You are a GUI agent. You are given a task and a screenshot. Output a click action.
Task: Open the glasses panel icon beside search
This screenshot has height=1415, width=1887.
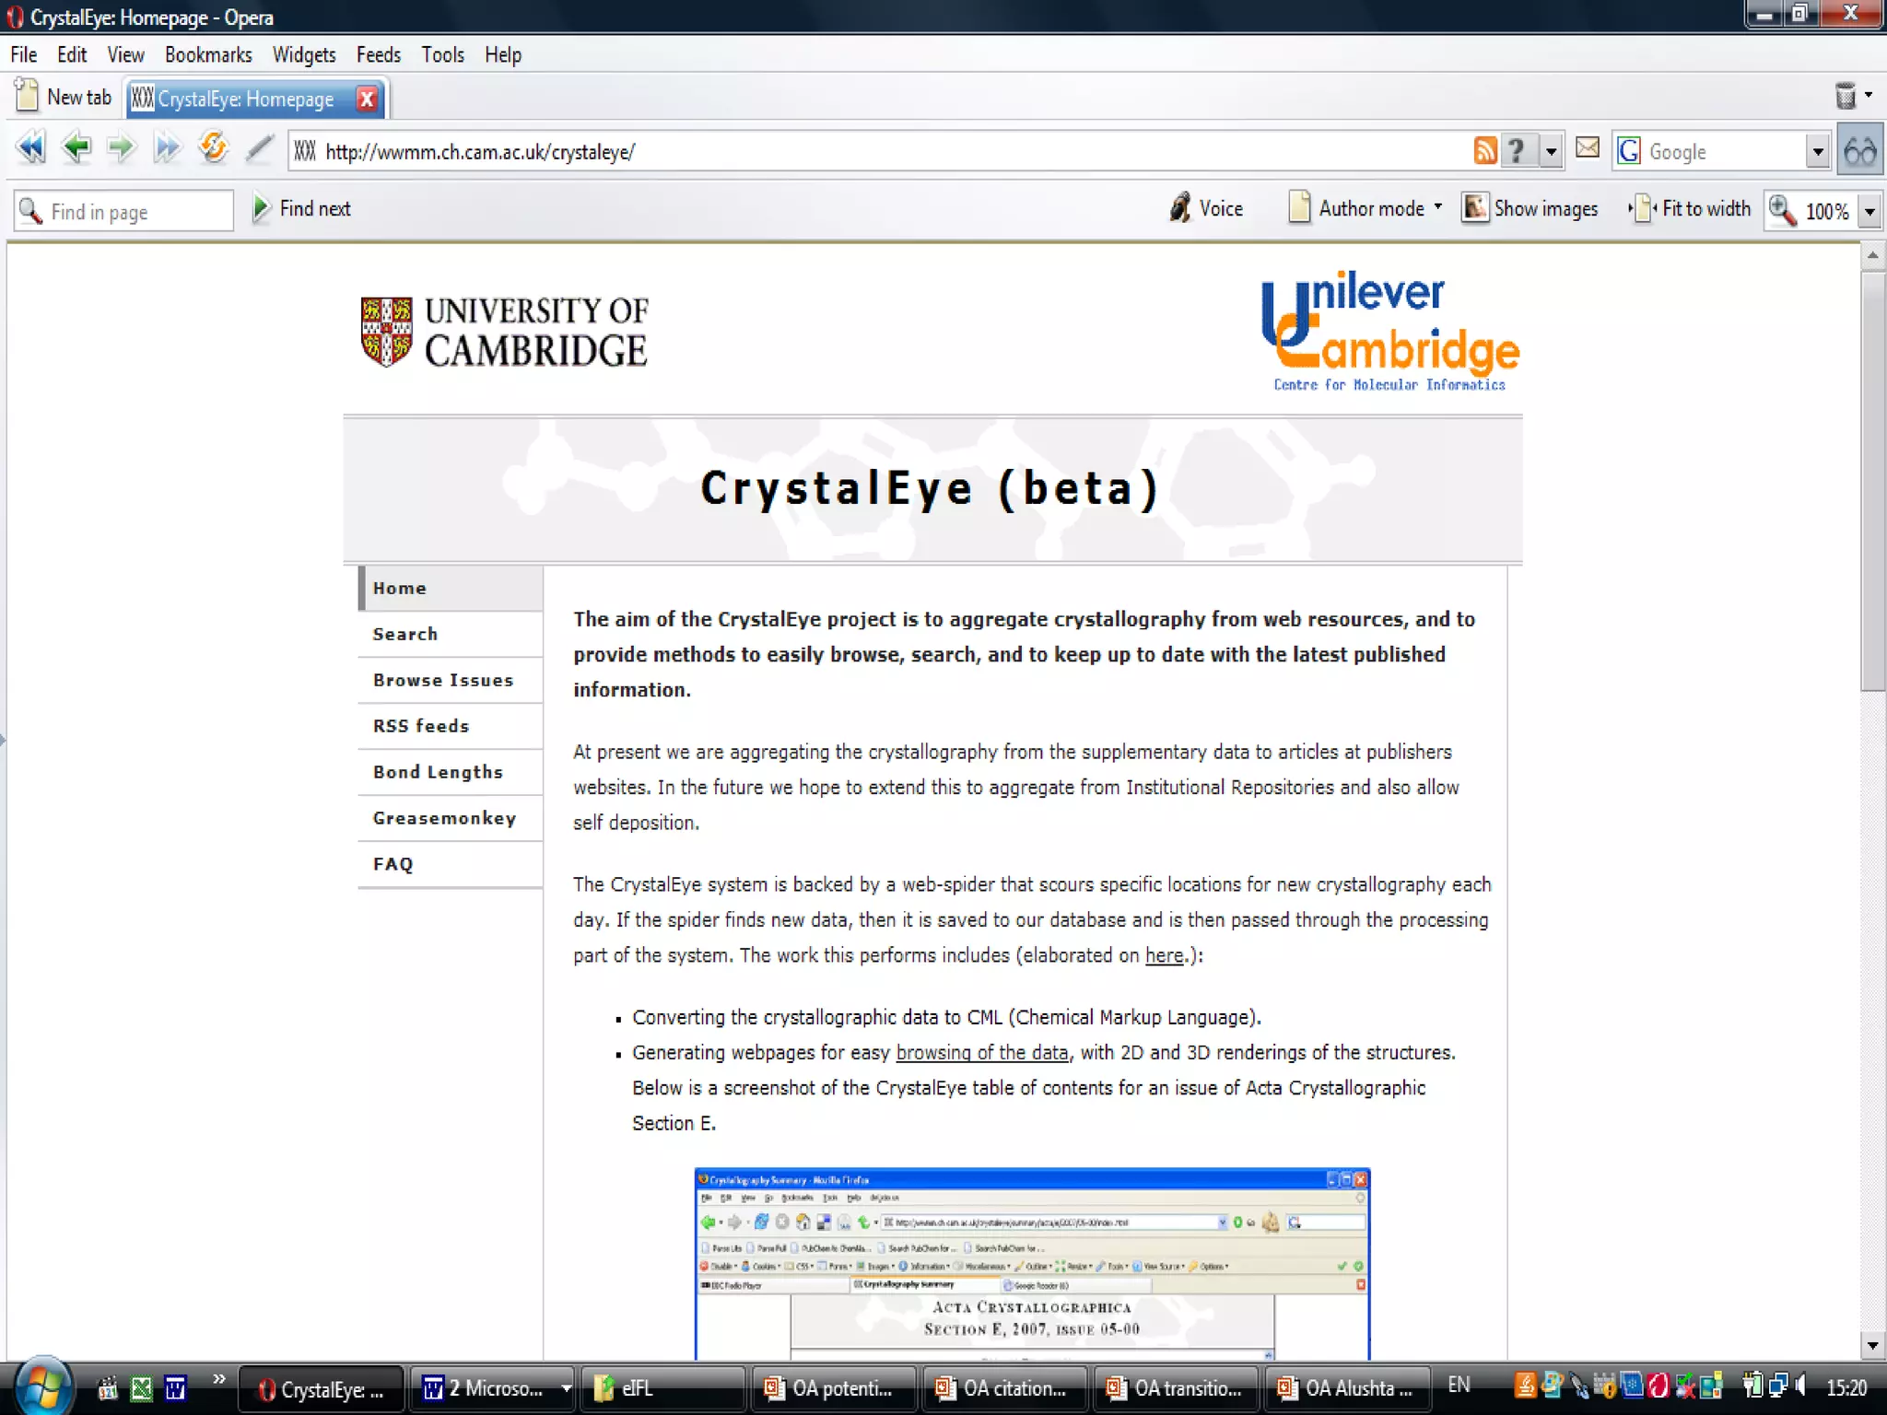1860,151
